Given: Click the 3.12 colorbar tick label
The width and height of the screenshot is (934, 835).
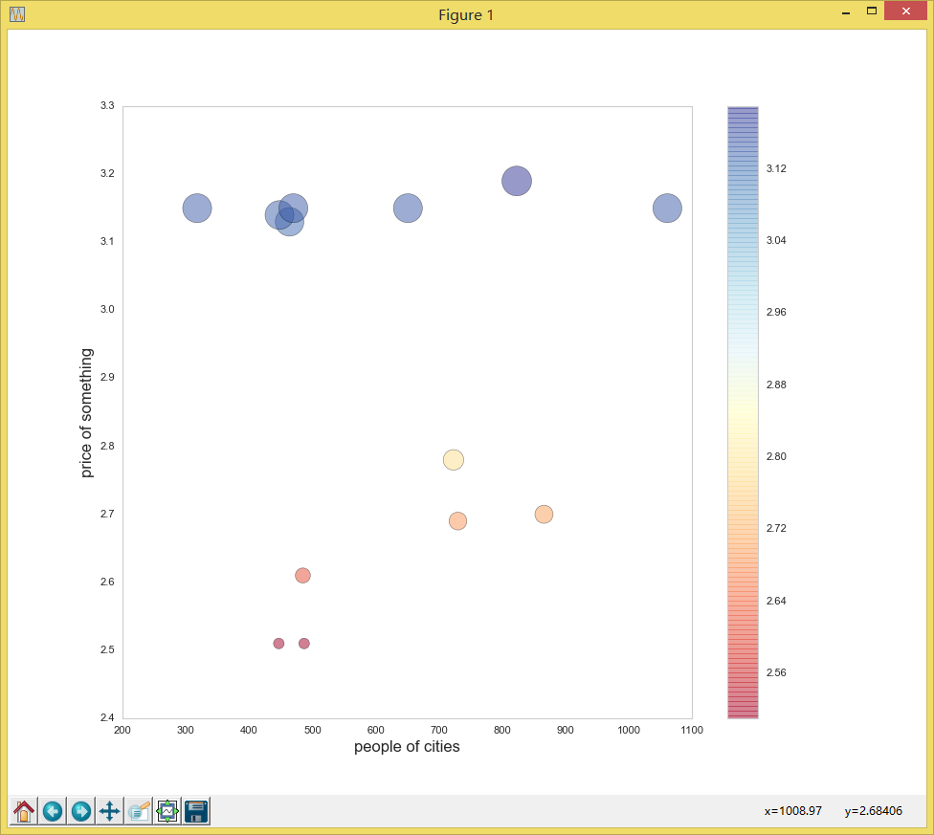Looking at the screenshot, I should [x=776, y=168].
